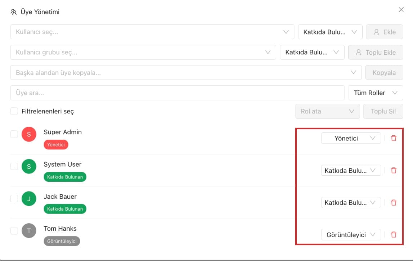Open the Kullanıcı seç dropdown

[152, 32]
